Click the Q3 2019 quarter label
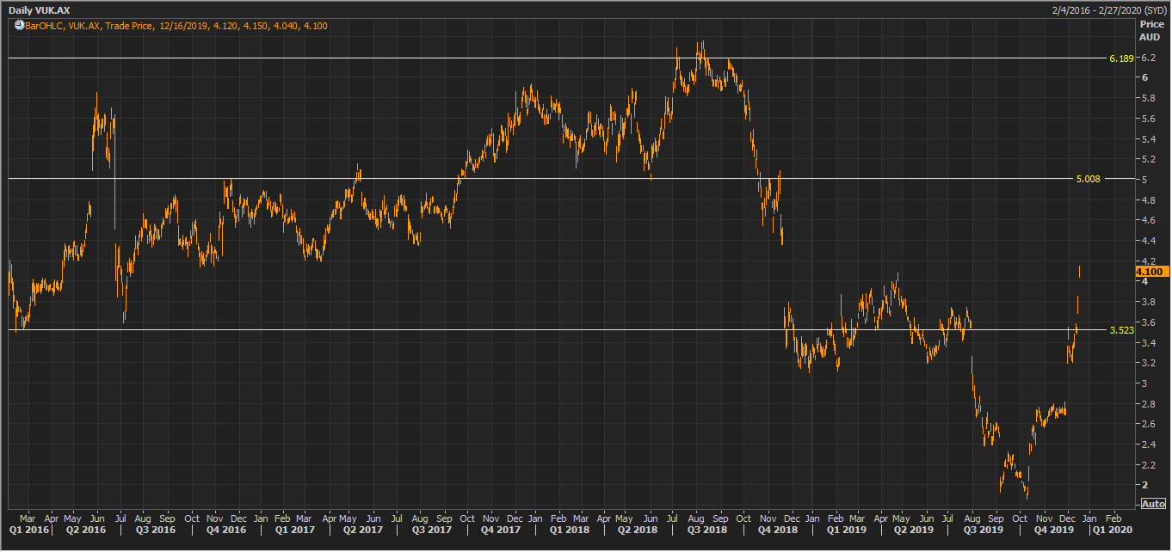This screenshot has height=552, width=1172. (984, 531)
